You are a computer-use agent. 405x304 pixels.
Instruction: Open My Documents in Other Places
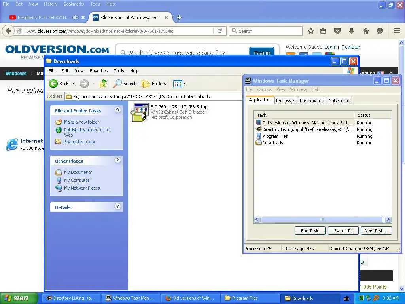pos(78,172)
